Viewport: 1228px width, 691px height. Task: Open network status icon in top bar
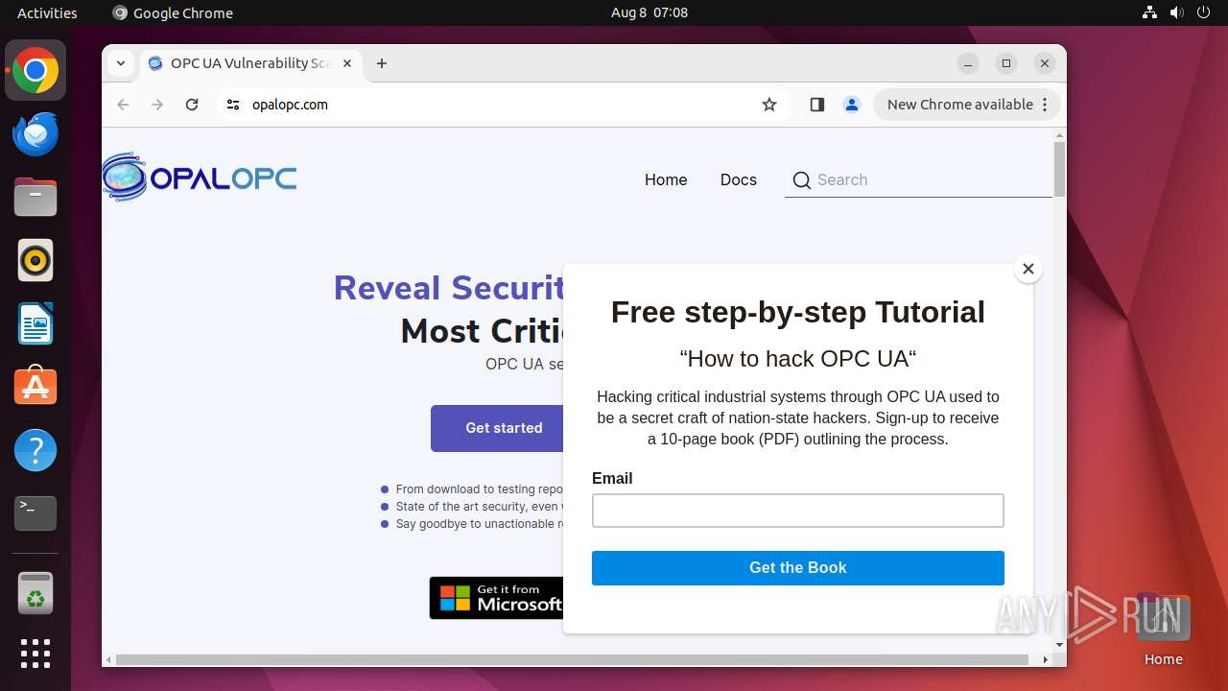pos(1149,12)
